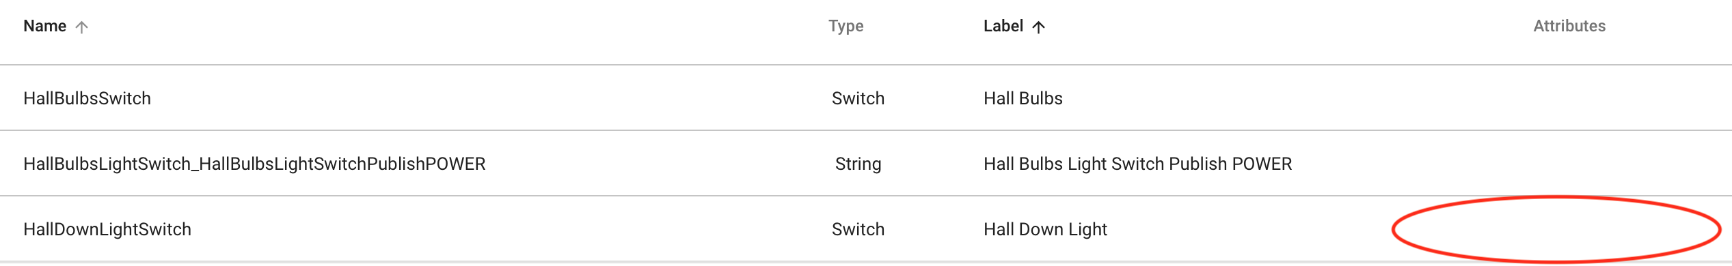
Task: Click the Label column header text
Action: (x=1003, y=26)
